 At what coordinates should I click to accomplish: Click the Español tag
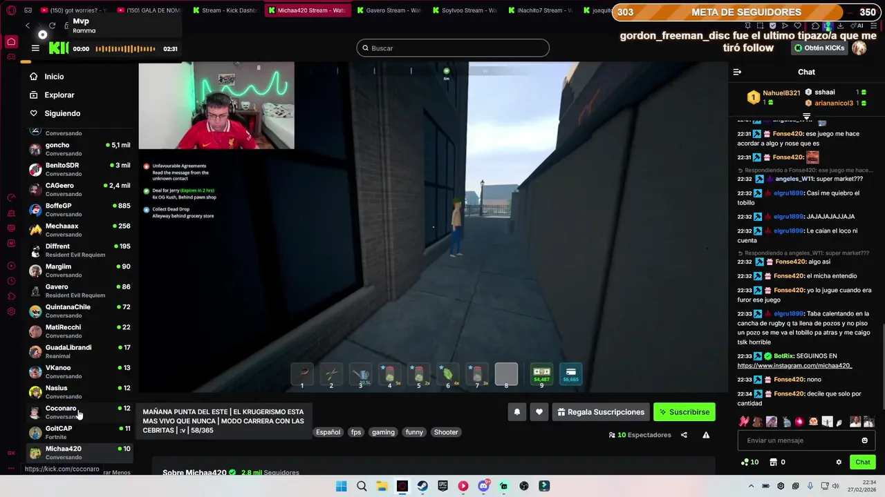[328, 432]
